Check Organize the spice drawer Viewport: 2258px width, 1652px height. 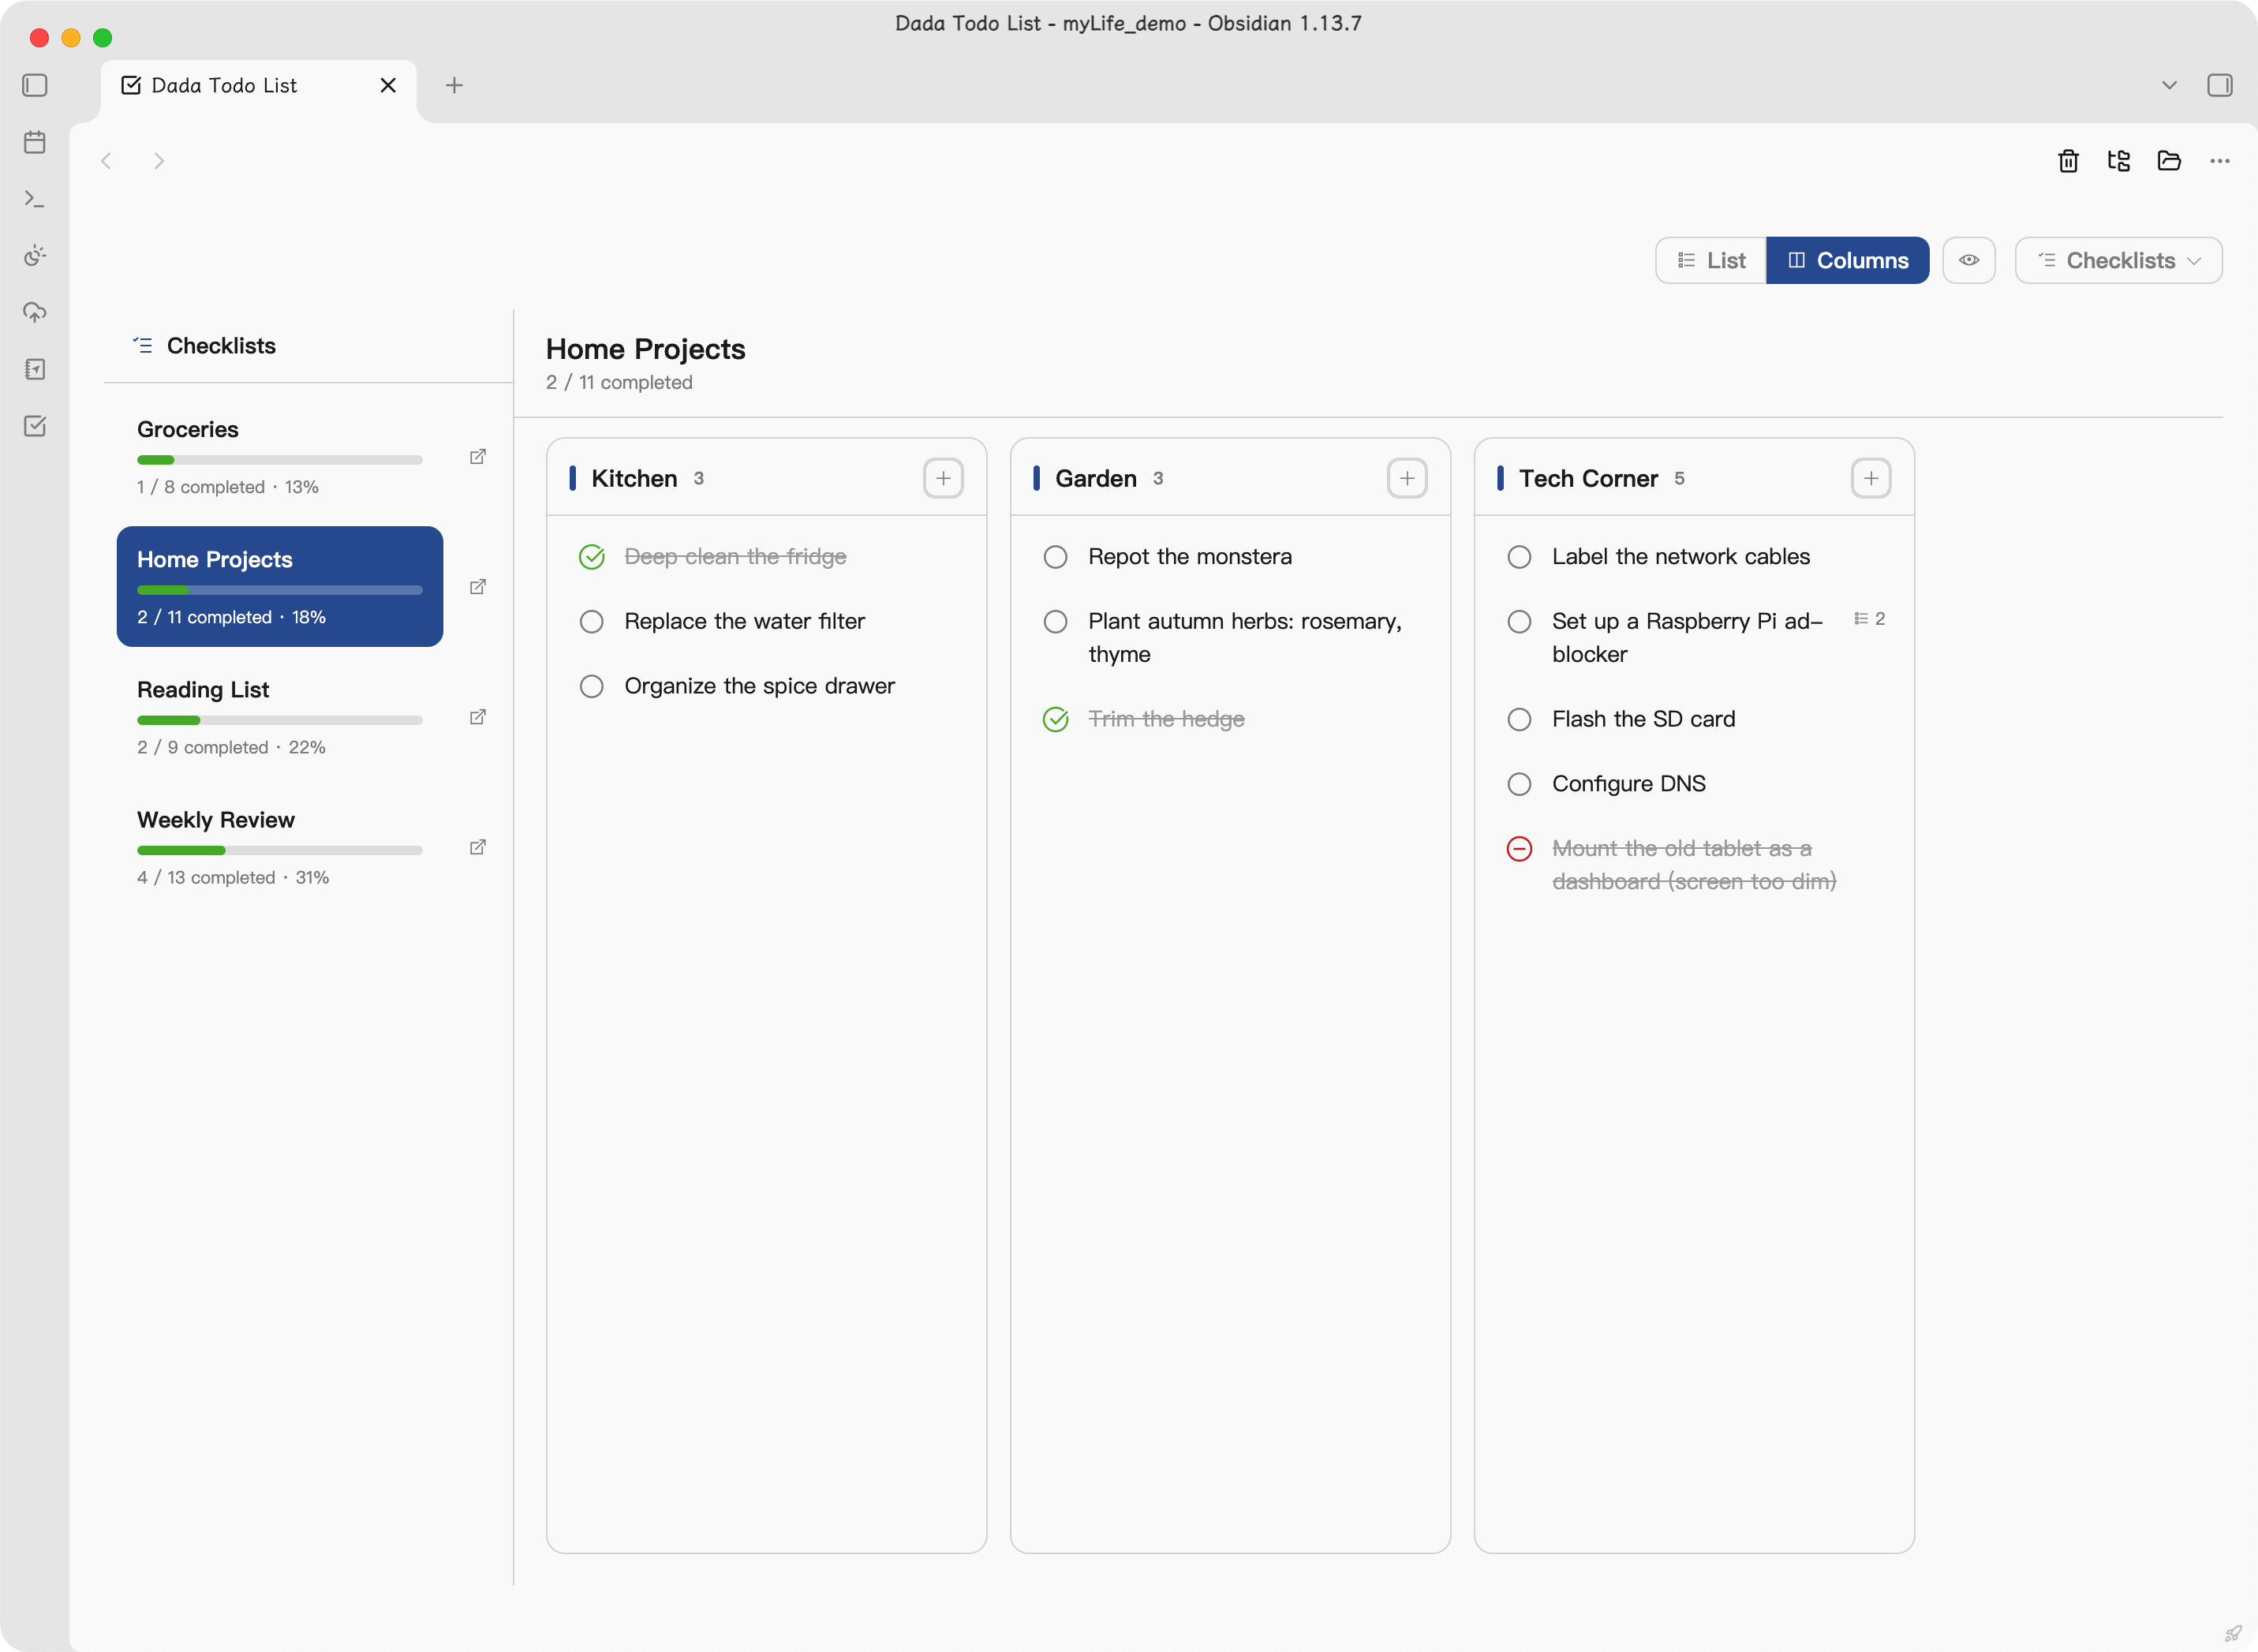coord(592,686)
